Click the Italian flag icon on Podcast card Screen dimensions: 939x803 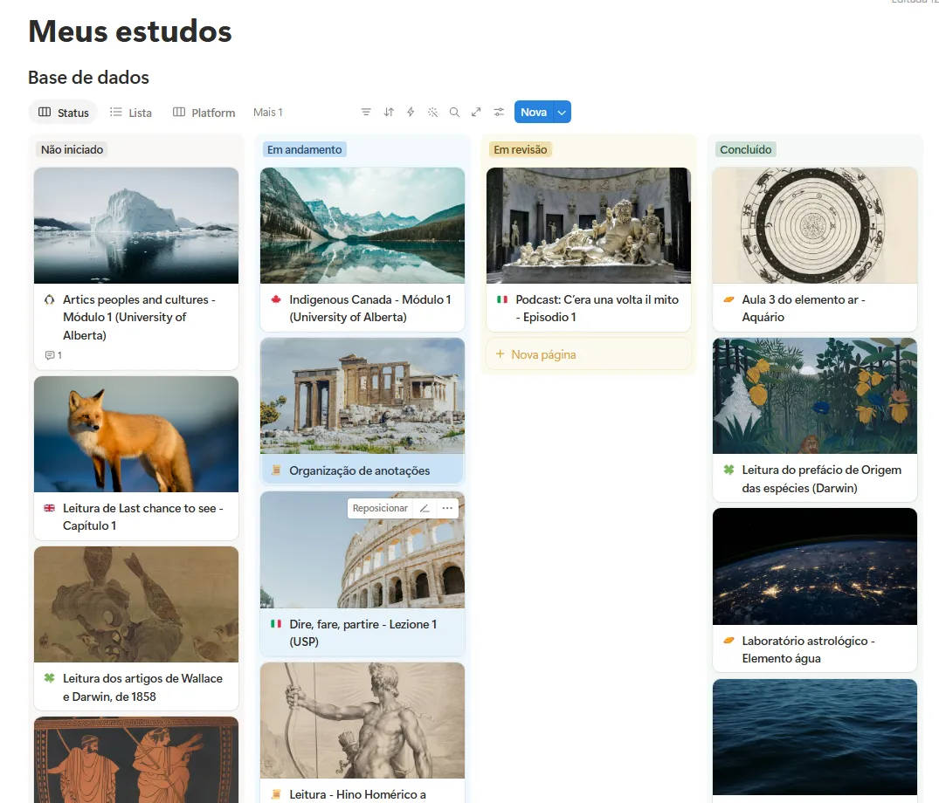click(x=502, y=299)
